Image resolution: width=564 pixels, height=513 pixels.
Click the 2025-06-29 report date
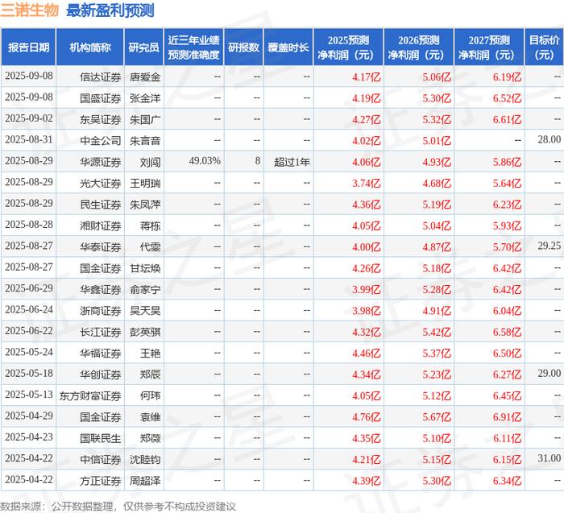[29, 288]
